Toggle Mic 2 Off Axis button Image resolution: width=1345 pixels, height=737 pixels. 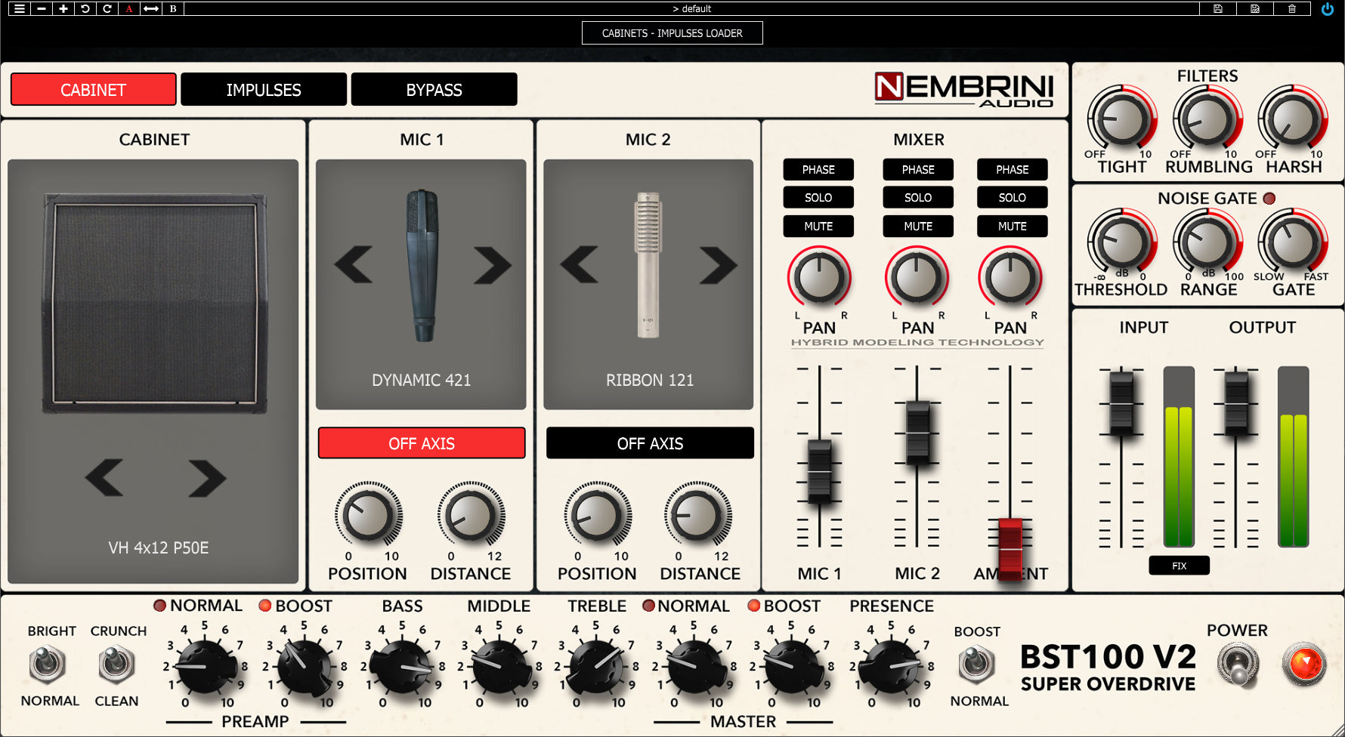(x=650, y=443)
